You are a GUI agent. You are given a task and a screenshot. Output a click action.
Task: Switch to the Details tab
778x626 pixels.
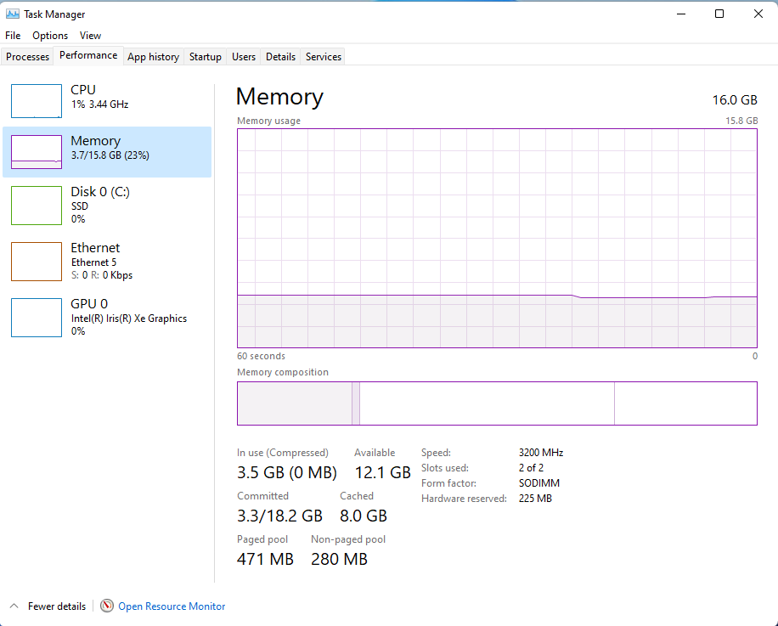(x=280, y=57)
